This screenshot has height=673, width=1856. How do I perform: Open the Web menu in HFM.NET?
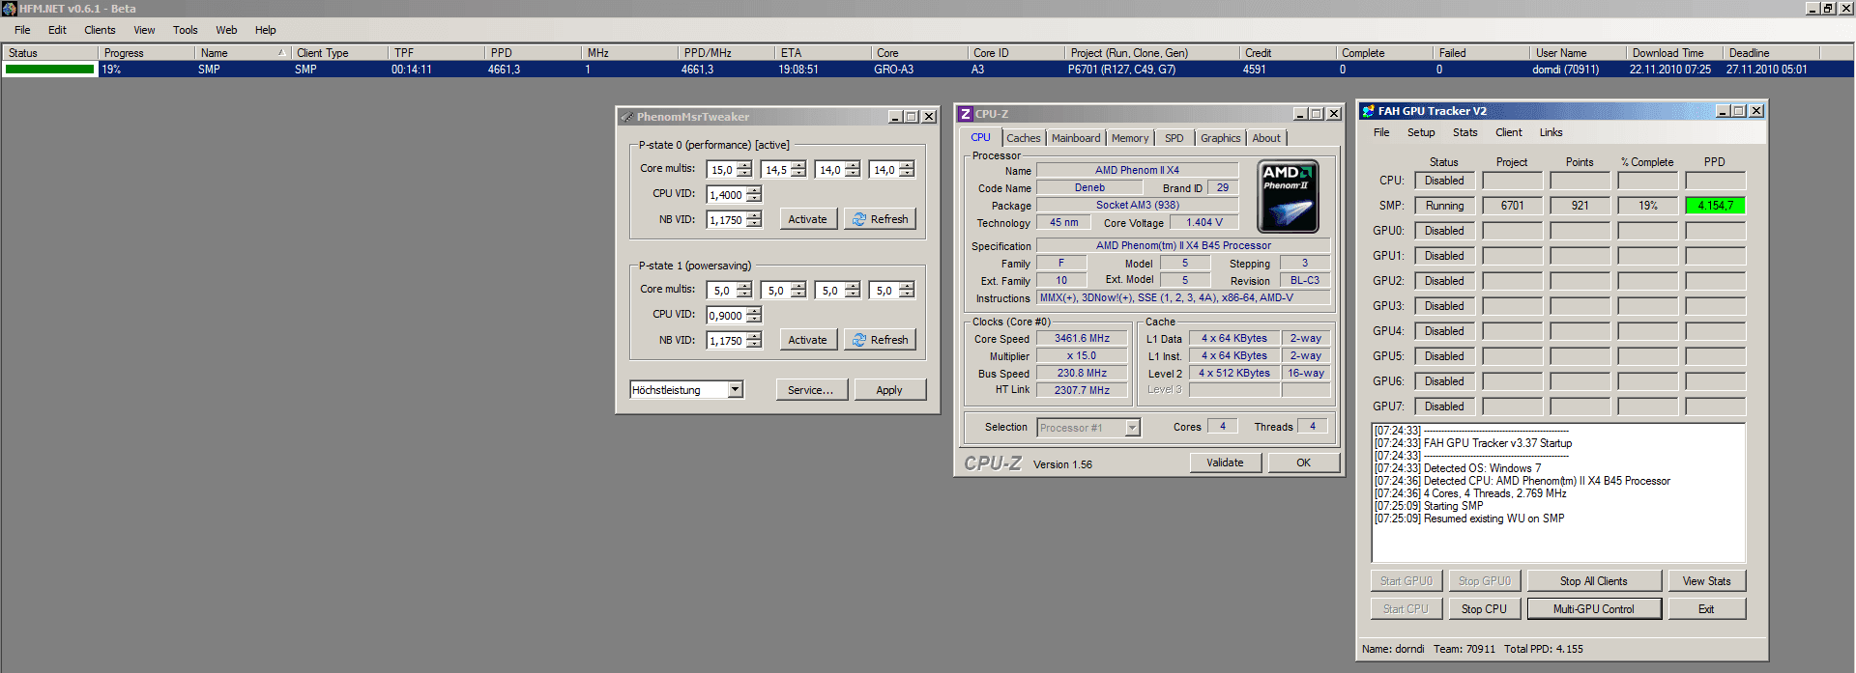[x=226, y=30]
